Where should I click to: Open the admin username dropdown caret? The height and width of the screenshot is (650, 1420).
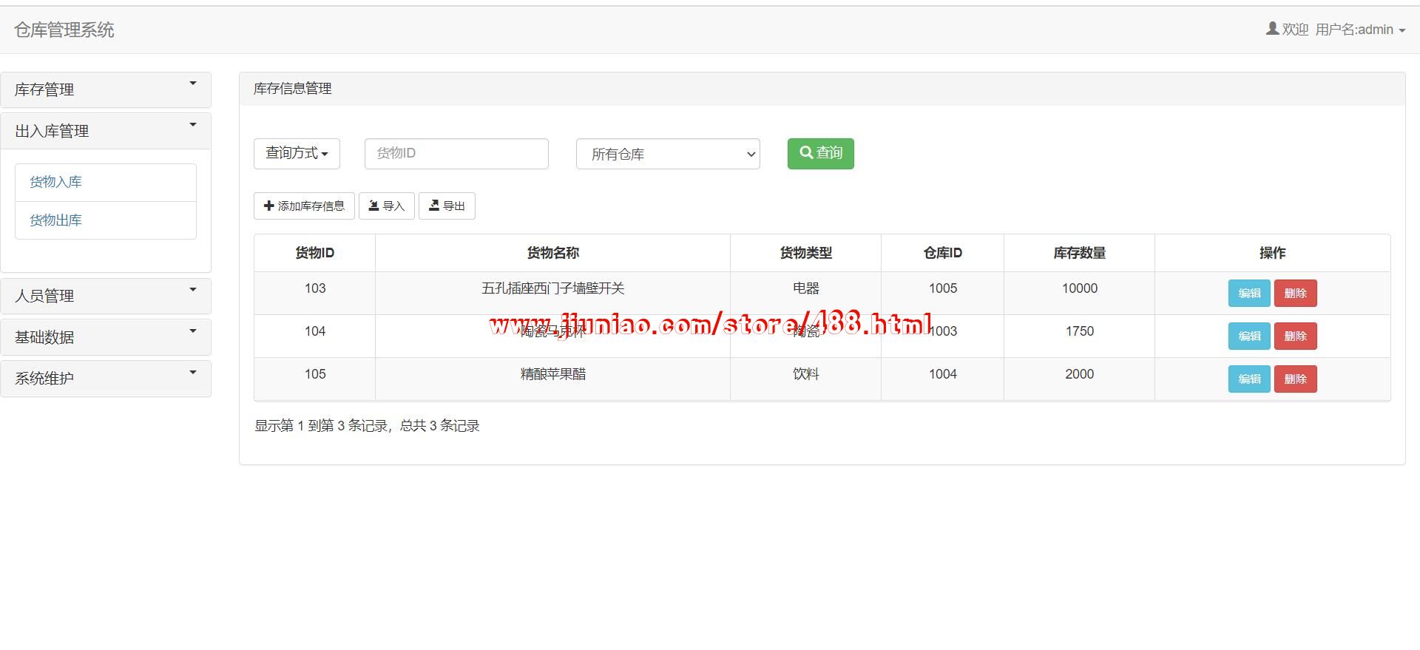[1402, 31]
